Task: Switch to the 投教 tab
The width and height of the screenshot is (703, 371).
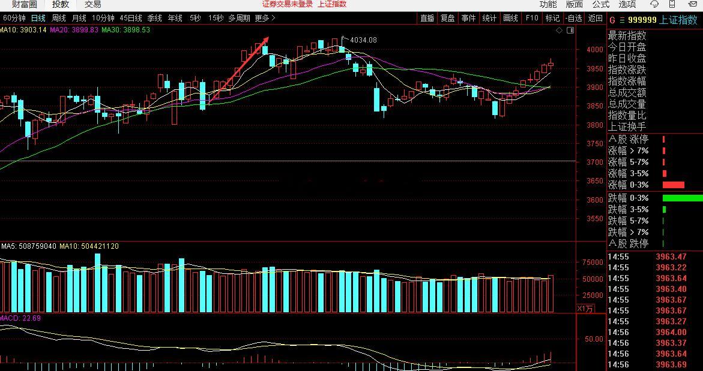Action: point(61,4)
